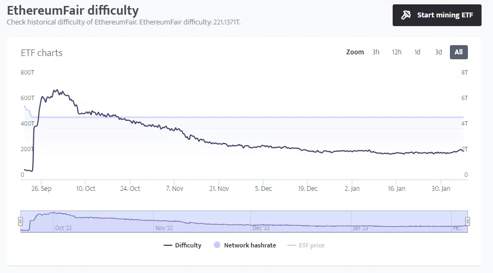
Task: Select the 12h zoom range
Action: pyautogui.click(x=396, y=52)
